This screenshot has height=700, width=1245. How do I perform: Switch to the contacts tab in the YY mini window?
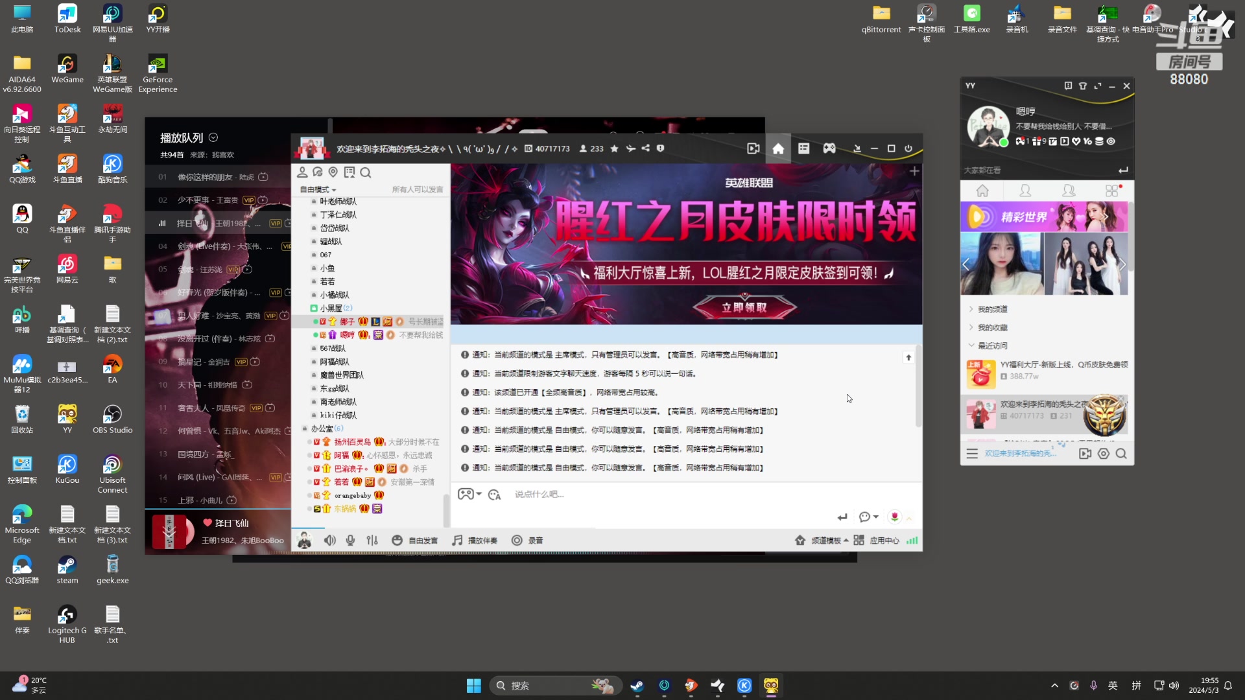click(1025, 191)
